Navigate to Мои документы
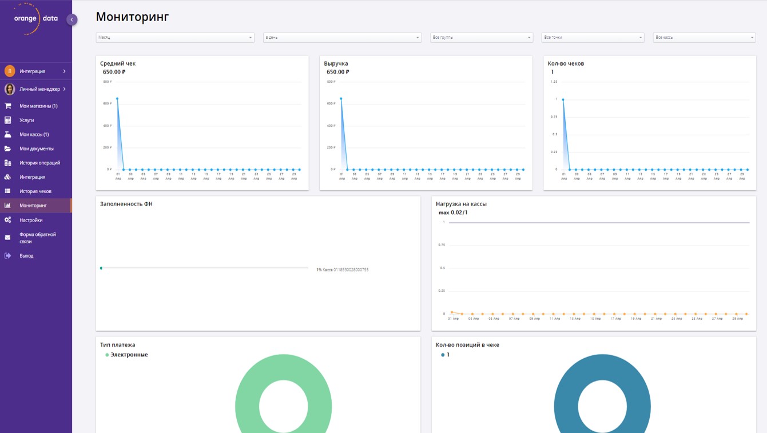The width and height of the screenshot is (767, 433). [36, 149]
